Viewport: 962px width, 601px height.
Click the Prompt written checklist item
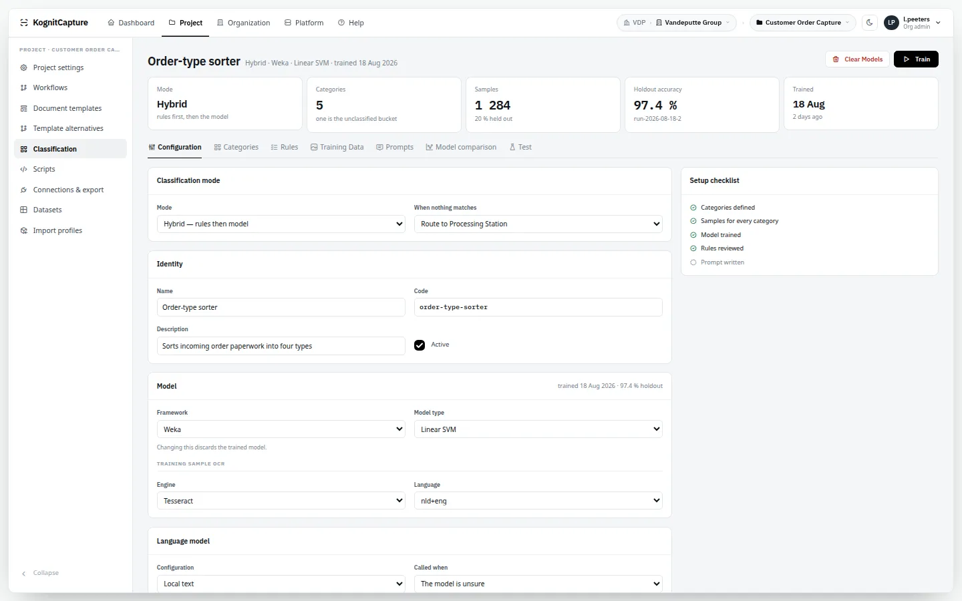(x=717, y=262)
